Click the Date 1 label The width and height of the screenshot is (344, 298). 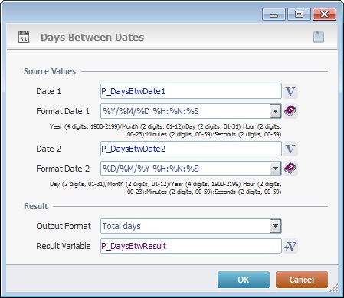click(x=48, y=91)
